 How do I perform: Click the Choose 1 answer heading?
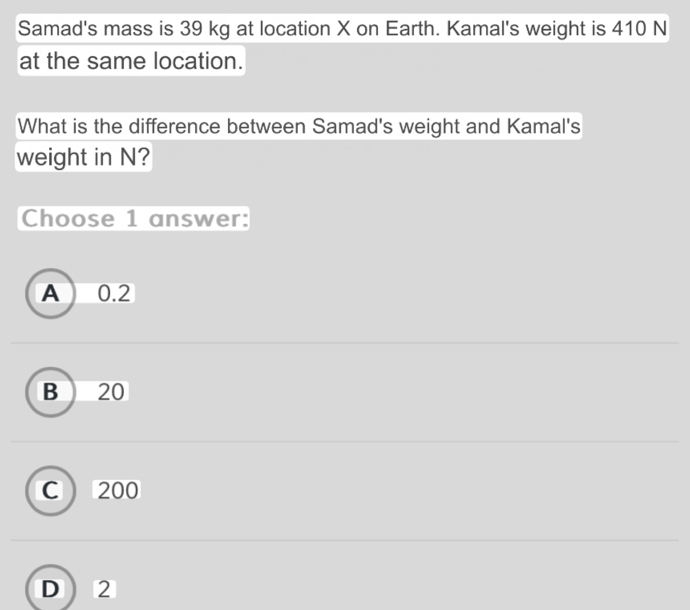coord(133,219)
